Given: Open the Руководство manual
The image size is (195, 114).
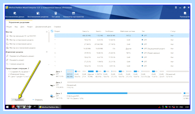Looking at the screenshot, I should pos(185,15).
